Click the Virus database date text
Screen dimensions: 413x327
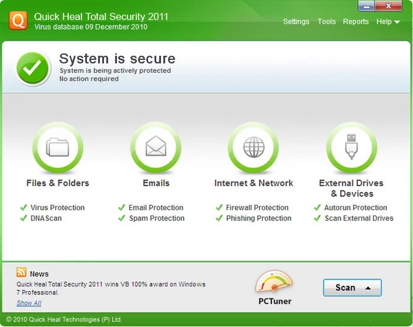tap(91, 27)
